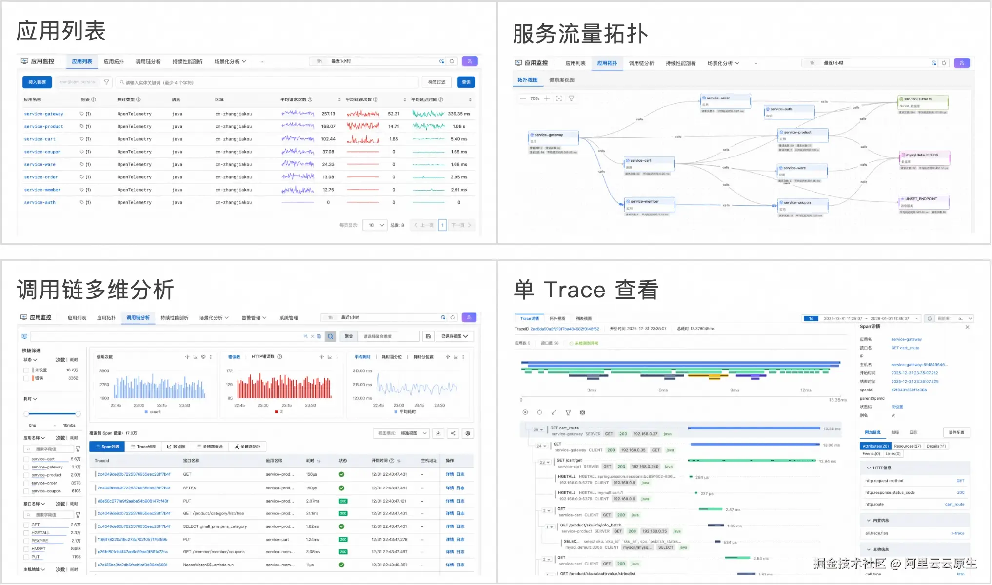Click the zoom-in plus icon in the topology view
Viewport: 992px width, 585px height.
[x=547, y=98]
